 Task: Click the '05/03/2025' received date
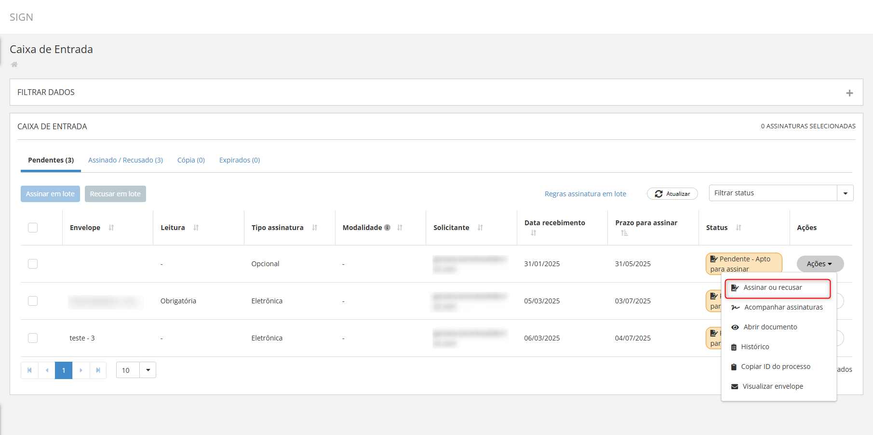[x=542, y=301]
